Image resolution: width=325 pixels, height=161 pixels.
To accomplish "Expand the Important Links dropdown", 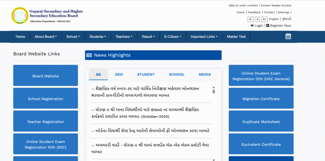I will [204, 37].
